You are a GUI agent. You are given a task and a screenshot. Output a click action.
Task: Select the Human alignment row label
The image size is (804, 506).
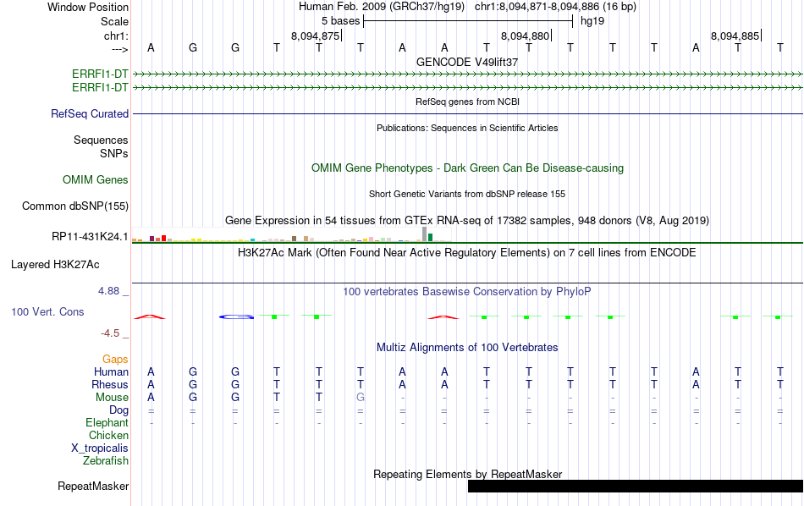click(111, 371)
